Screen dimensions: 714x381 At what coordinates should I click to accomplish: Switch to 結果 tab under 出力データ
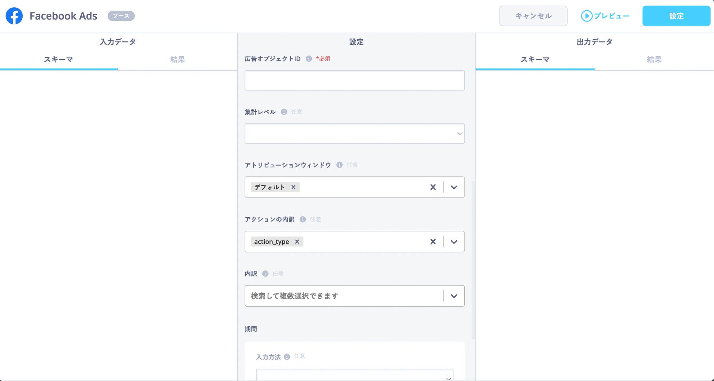[654, 59]
